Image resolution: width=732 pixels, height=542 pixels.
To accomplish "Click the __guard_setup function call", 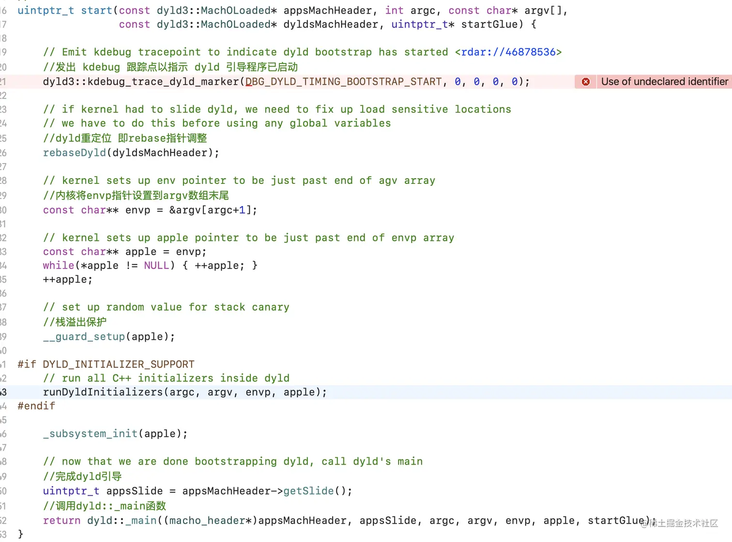I will click(x=84, y=337).
